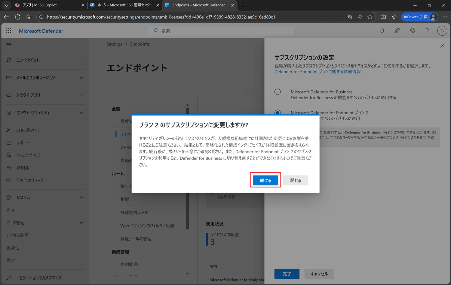
Task: Click the settings list scroll-down arrow
Action: click(187, 274)
